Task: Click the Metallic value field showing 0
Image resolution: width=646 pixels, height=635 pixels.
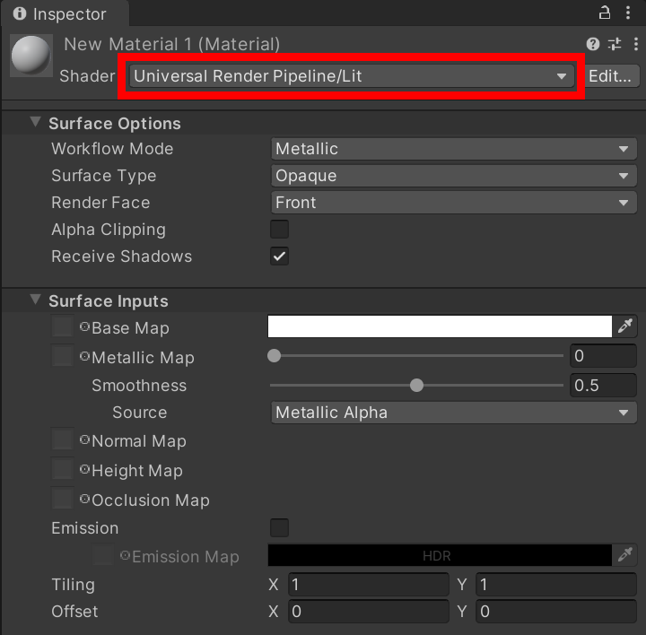Action: [x=603, y=355]
